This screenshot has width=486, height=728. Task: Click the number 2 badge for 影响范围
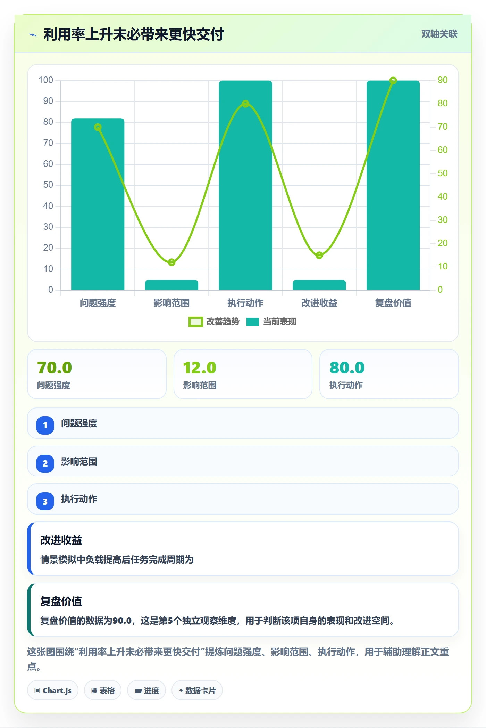pyautogui.click(x=45, y=463)
